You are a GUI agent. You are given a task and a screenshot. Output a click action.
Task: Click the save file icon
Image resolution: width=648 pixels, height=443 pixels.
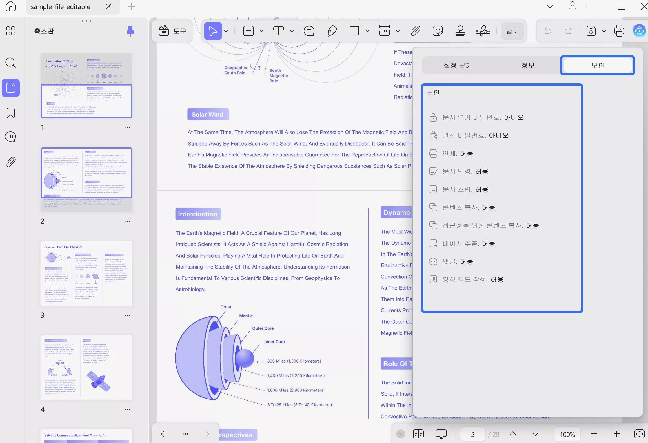(x=591, y=31)
